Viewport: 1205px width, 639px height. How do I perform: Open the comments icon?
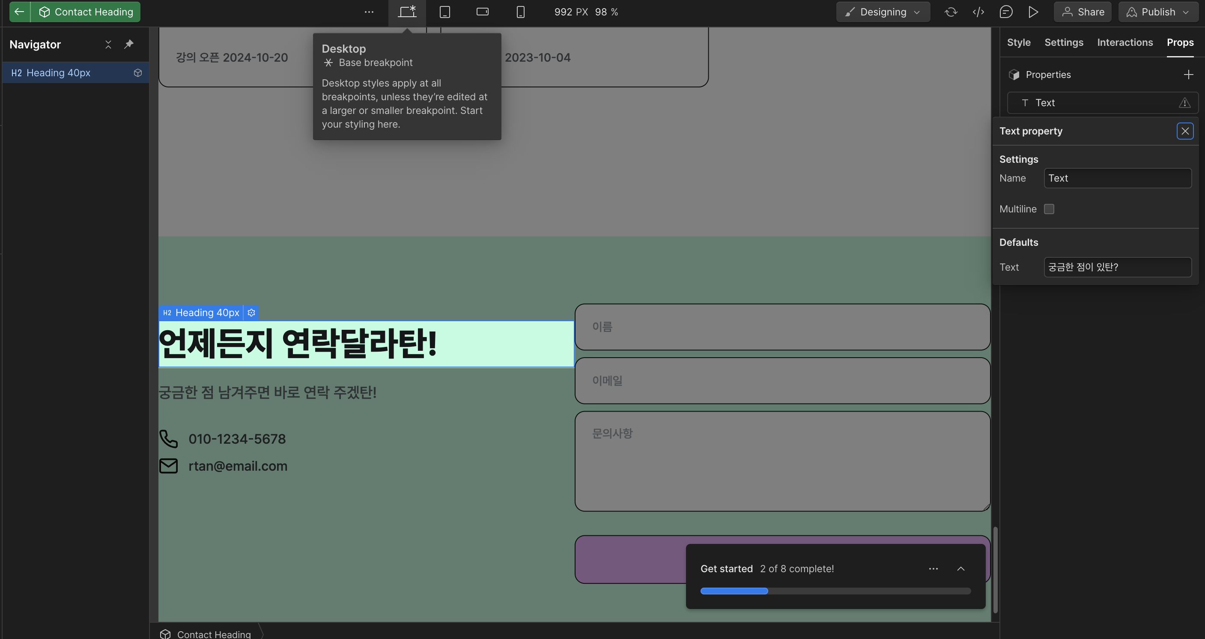click(x=1006, y=12)
